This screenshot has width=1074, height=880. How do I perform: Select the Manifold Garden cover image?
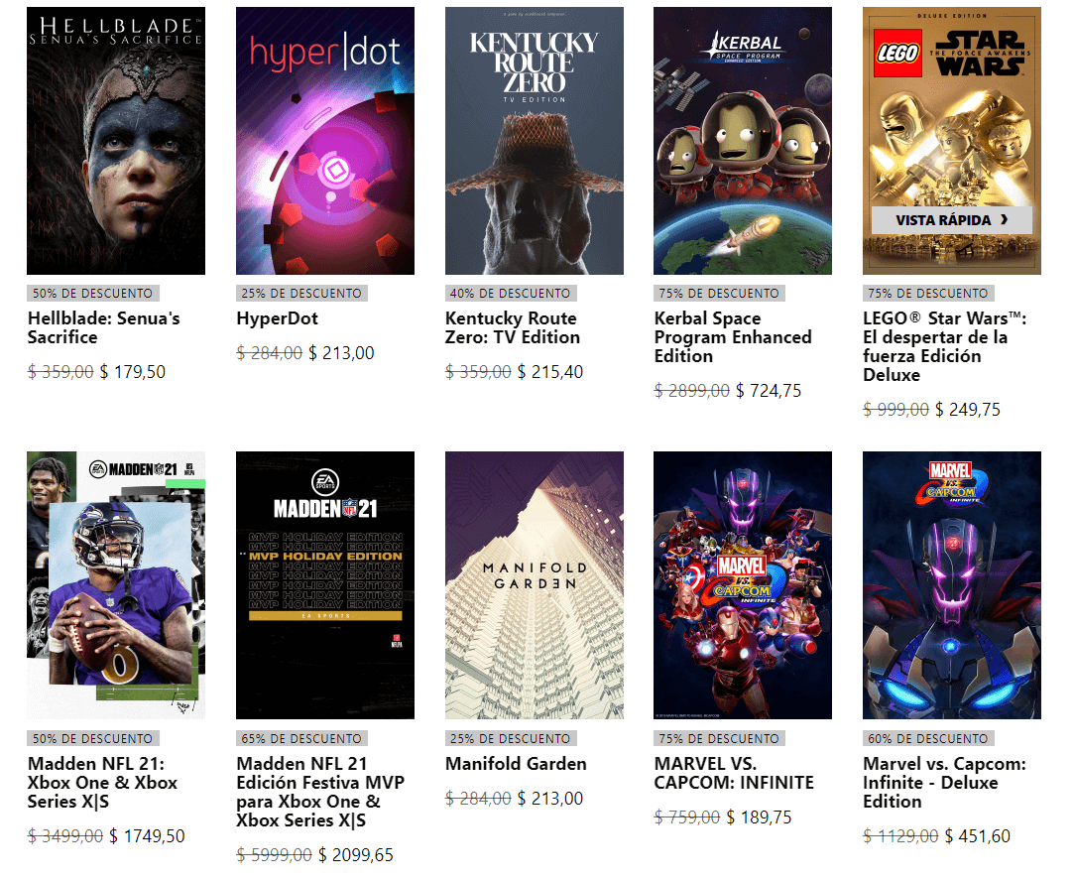click(x=535, y=585)
